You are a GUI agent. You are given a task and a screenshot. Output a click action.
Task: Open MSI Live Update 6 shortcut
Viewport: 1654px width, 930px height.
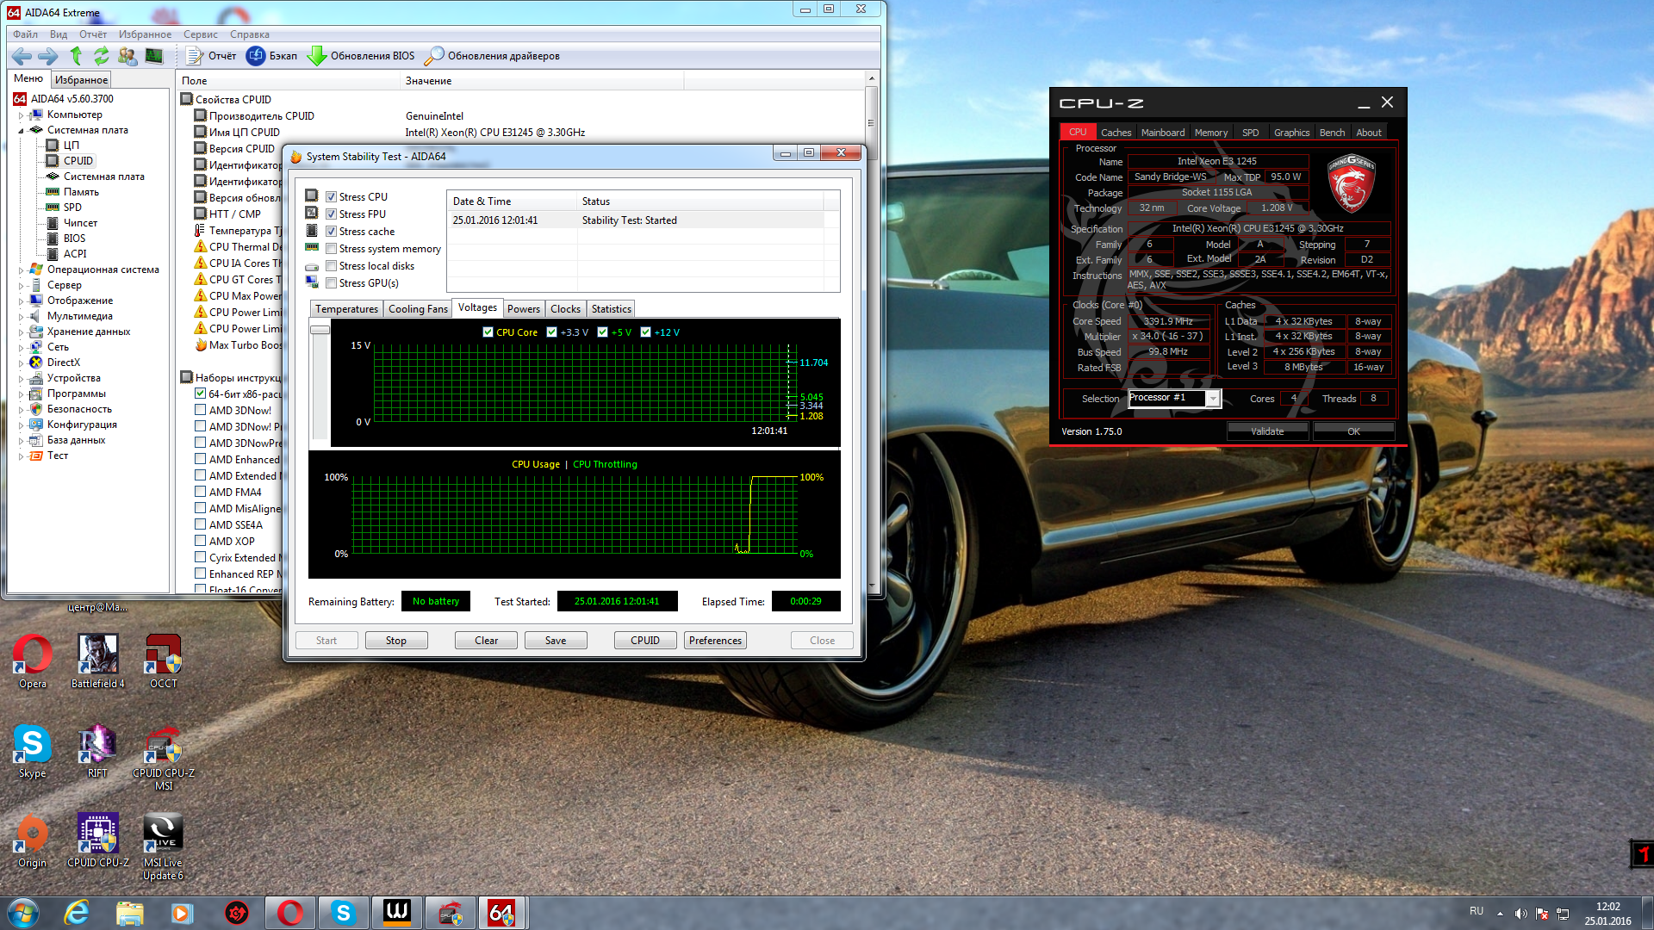click(x=163, y=835)
